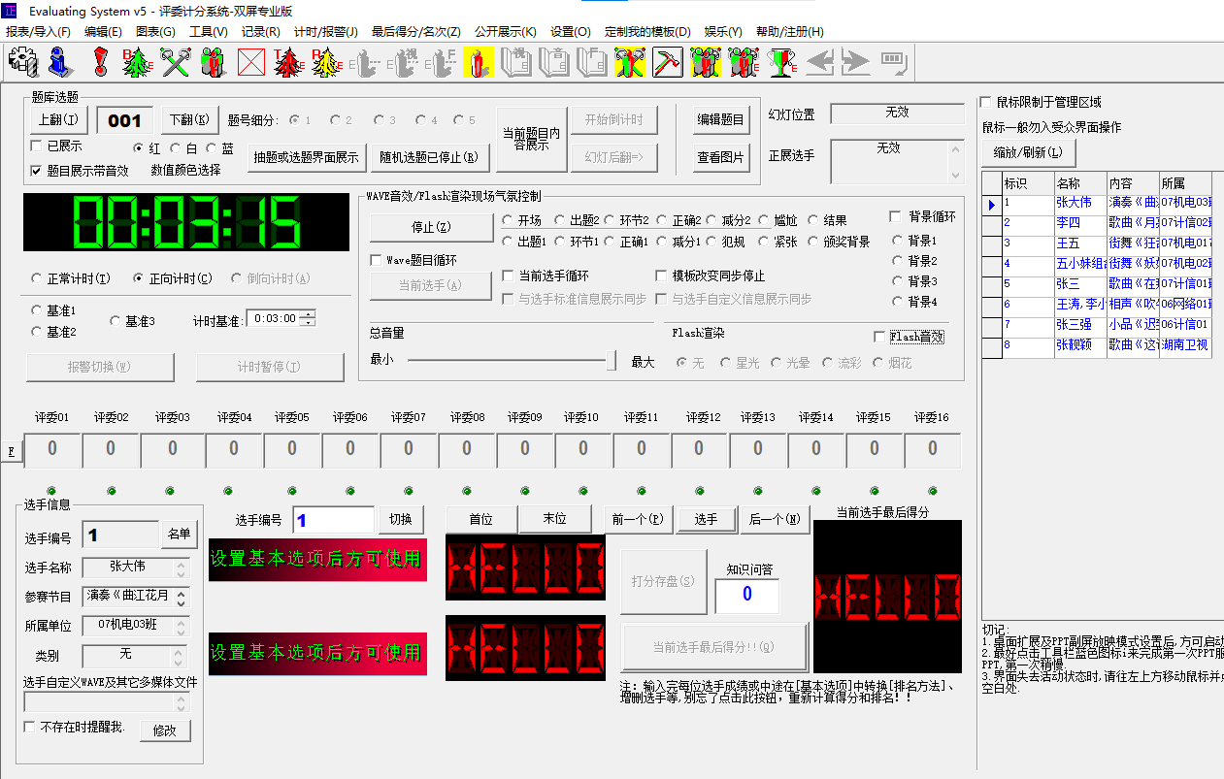The height and width of the screenshot is (779, 1224).
Task: Click the blue info person toolbar icon
Action: coord(61,62)
